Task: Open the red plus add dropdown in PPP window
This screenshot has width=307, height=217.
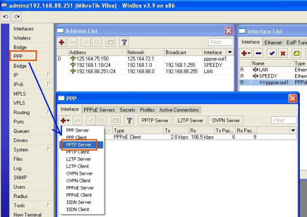Action: click(x=65, y=121)
